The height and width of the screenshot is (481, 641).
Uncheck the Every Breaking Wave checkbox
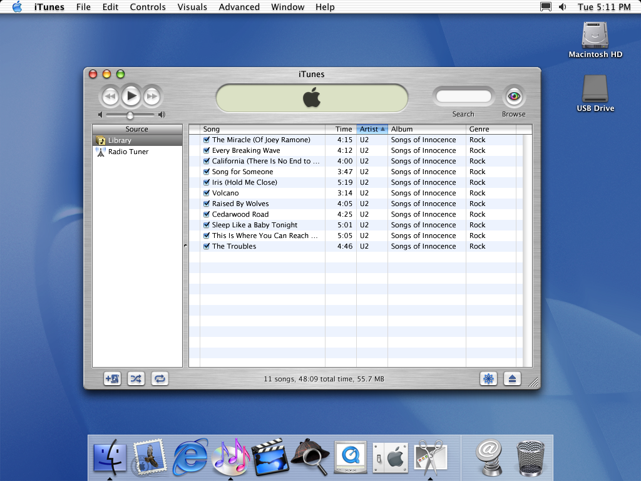point(207,151)
